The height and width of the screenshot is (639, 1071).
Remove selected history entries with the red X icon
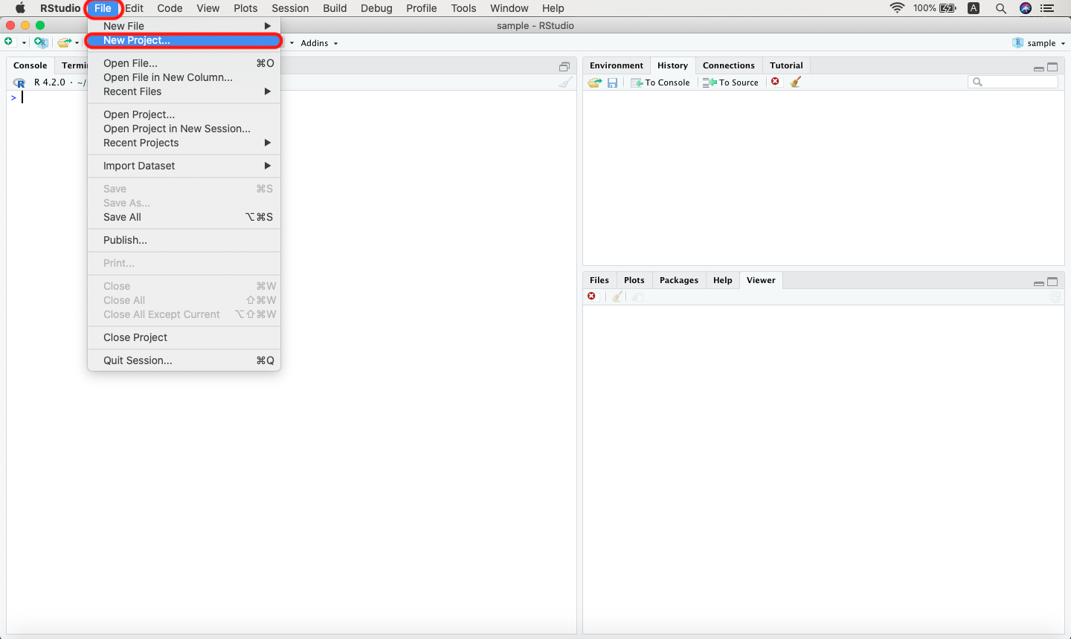775,82
